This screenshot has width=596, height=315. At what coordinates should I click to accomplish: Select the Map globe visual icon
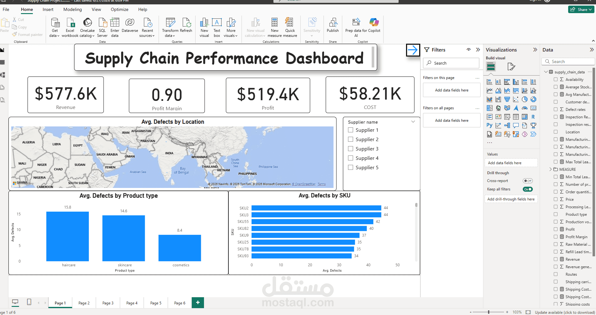[498, 108]
